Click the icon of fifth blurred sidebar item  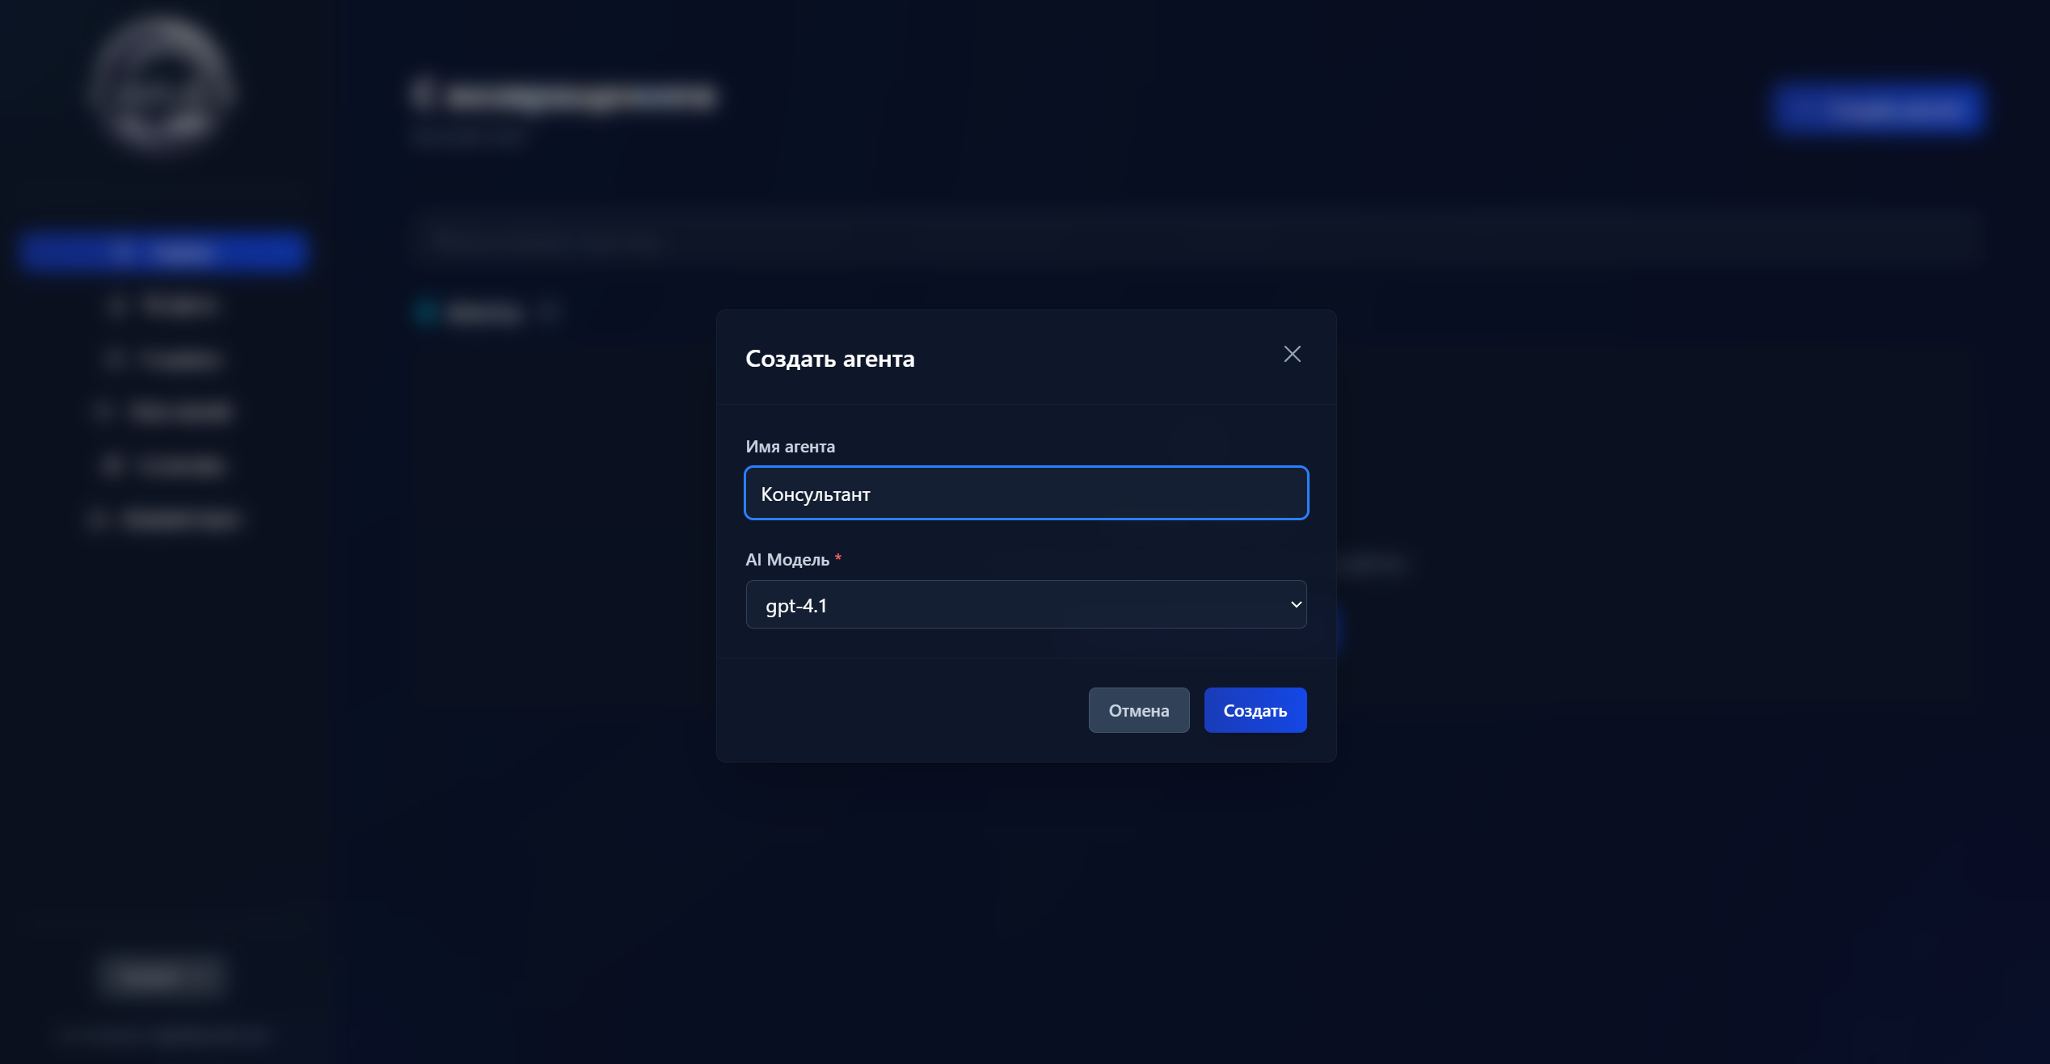coord(112,465)
